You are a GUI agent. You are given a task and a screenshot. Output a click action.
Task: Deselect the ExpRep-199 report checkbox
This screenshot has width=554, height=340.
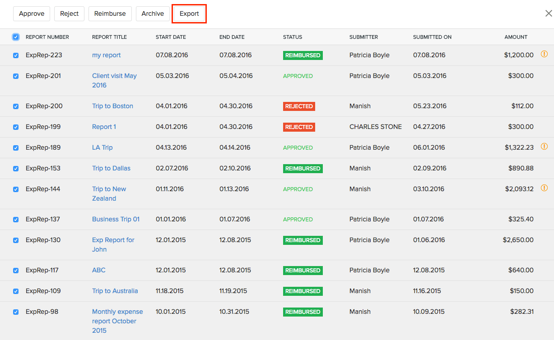[x=16, y=127]
